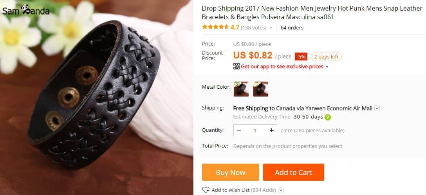The height and width of the screenshot is (195, 426).
Task: Increase quantity with the plus button
Action: 272,130
